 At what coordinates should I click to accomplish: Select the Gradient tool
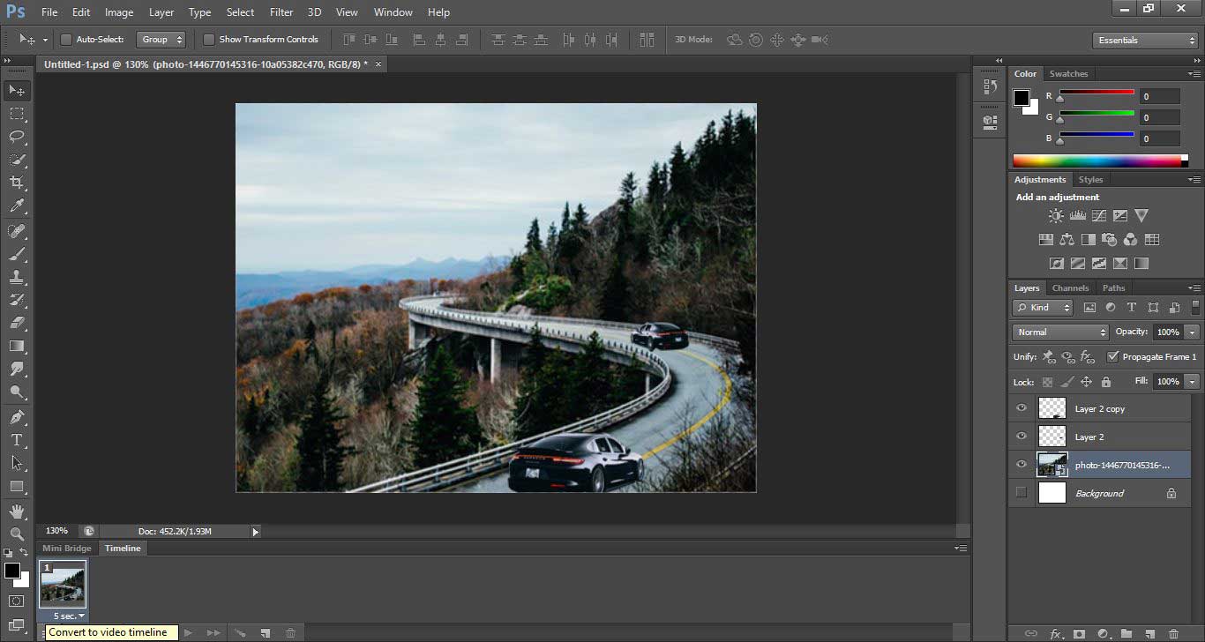pos(17,347)
